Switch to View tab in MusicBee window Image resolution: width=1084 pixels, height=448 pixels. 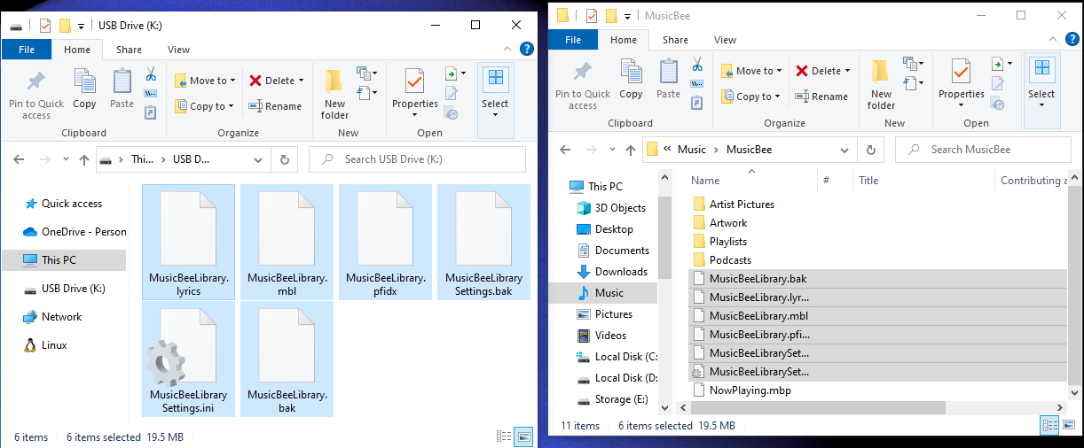pyautogui.click(x=725, y=40)
